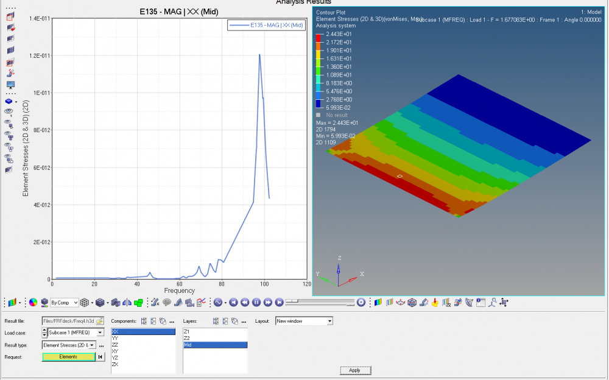609x380 pixels.
Task: Click the monitor icon in left sidebar
Action: click(x=10, y=85)
